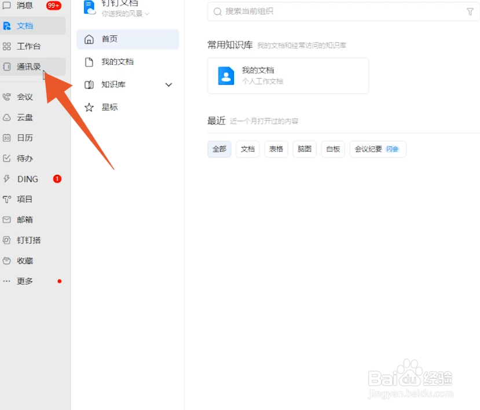Open the 我的文档 个人工作文档 card
The width and height of the screenshot is (480, 410).
[288, 76]
